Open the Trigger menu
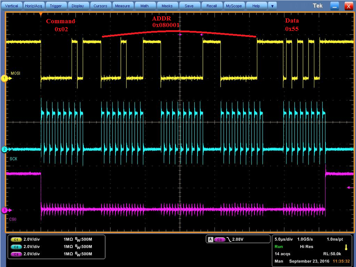 pos(56,6)
